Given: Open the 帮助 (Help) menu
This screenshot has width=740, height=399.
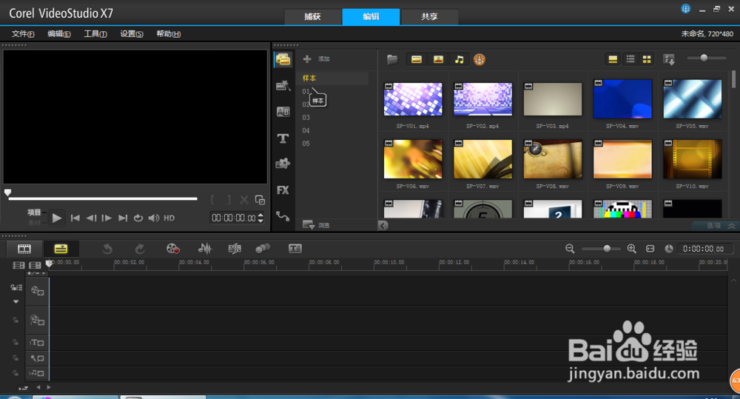Looking at the screenshot, I should click(169, 34).
